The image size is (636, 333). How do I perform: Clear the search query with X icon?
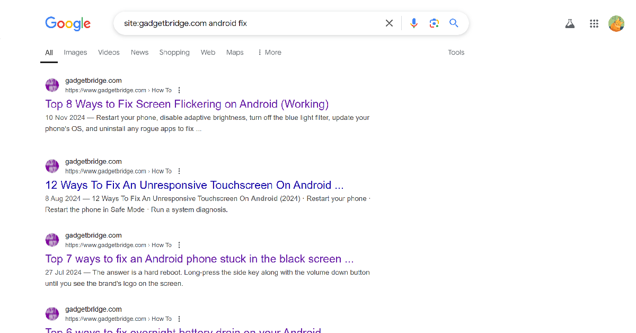click(389, 23)
